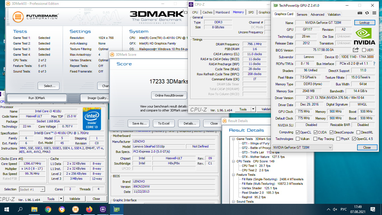Click the NVIDIA logo in GPU-Z
This screenshot has width=382, height=215.
point(364,36)
